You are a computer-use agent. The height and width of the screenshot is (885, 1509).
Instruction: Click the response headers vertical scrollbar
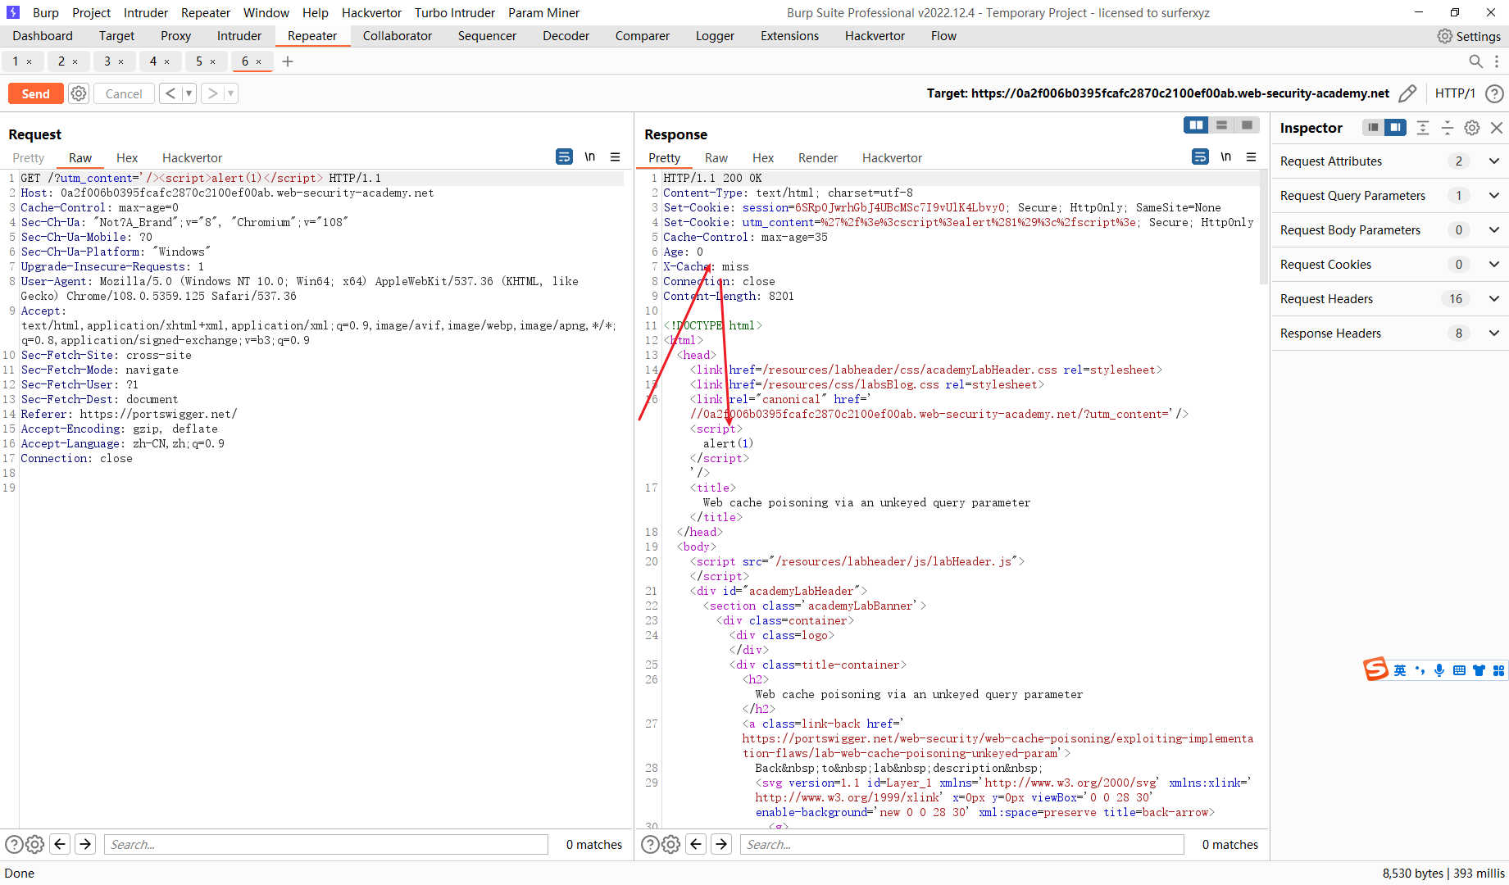[1264, 228]
